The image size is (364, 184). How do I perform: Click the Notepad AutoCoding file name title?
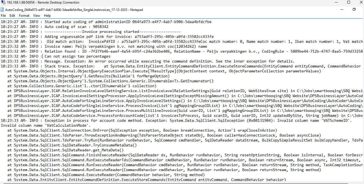(x=74, y=10)
